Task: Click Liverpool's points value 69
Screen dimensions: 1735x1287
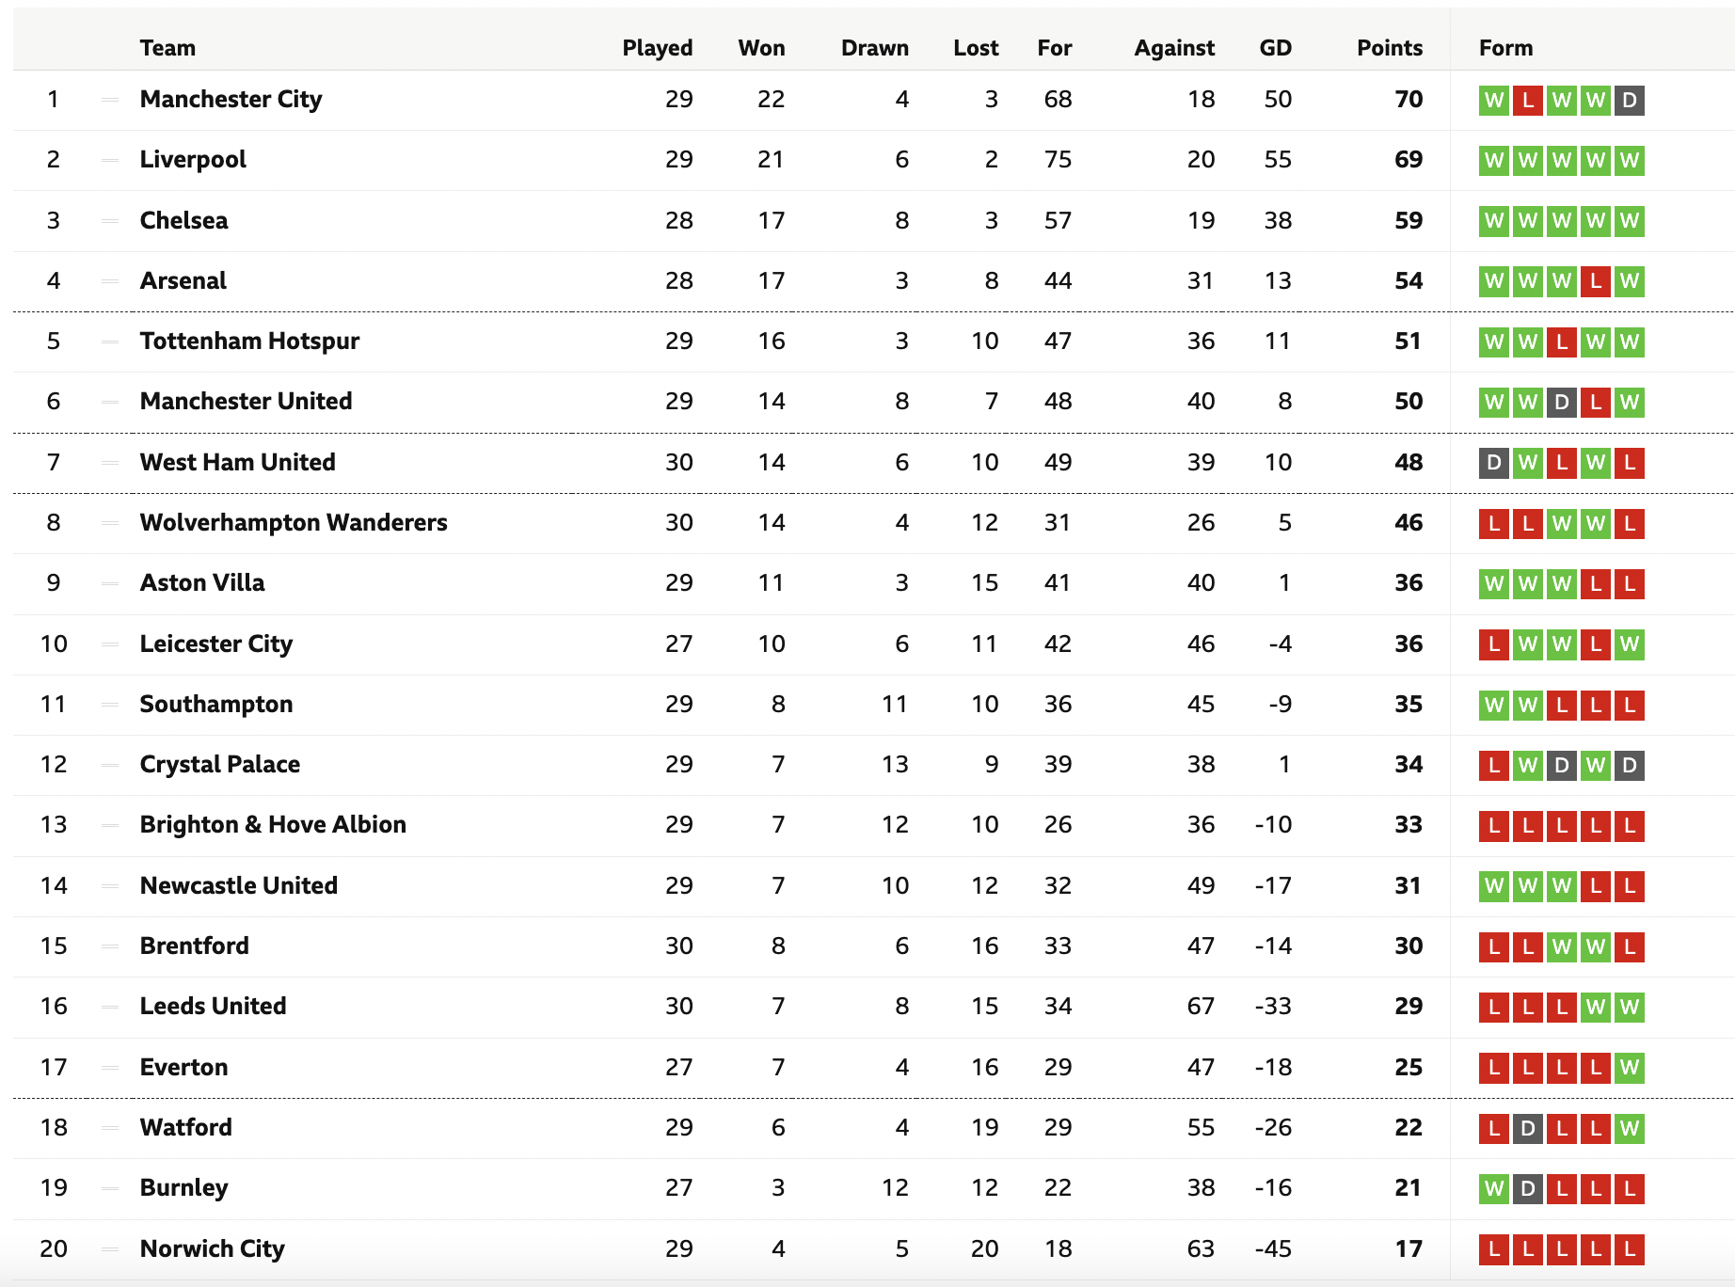Action: (1408, 160)
